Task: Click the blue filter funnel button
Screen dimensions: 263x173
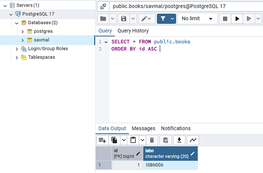Action: [x=163, y=19]
